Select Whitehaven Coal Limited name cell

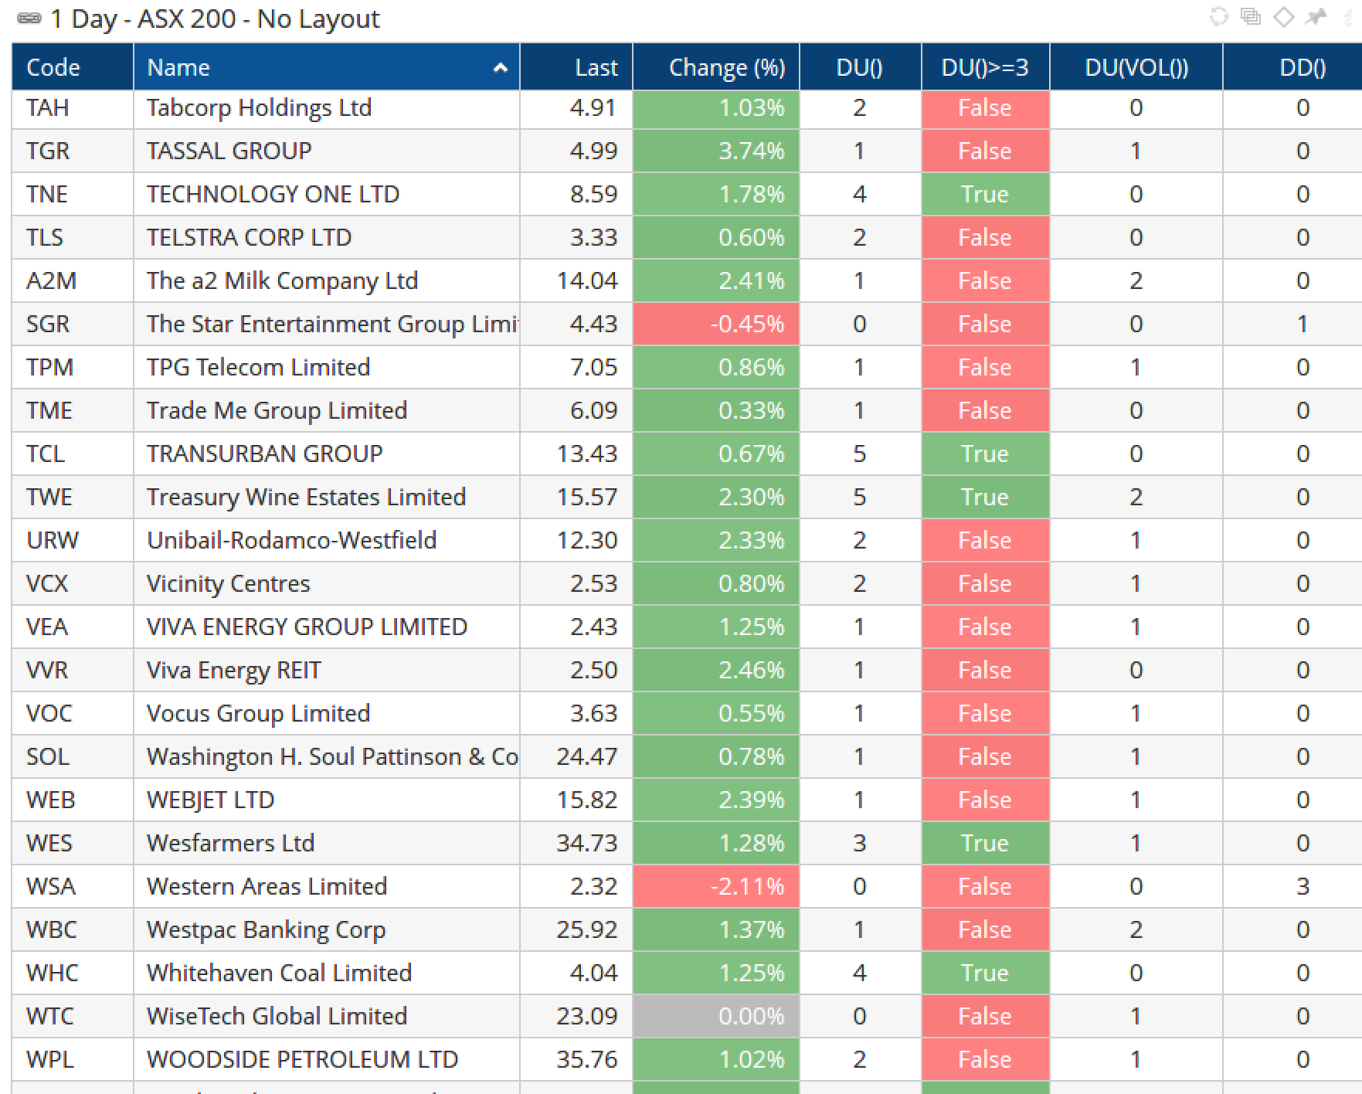(x=327, y=973)
